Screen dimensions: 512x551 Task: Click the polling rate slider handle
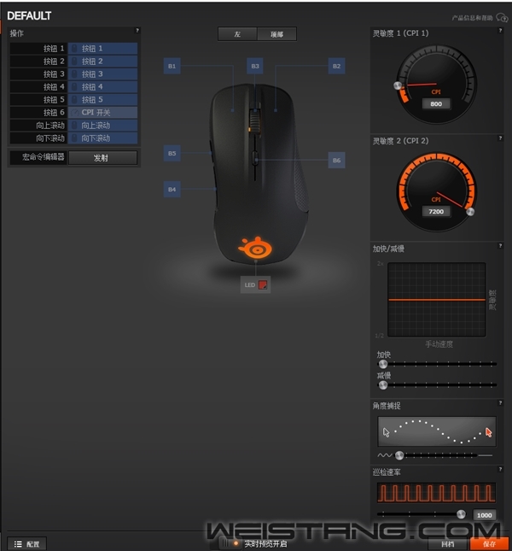(x=461, y=514)
